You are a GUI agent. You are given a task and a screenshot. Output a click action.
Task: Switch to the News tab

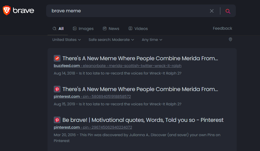point(111,29)
